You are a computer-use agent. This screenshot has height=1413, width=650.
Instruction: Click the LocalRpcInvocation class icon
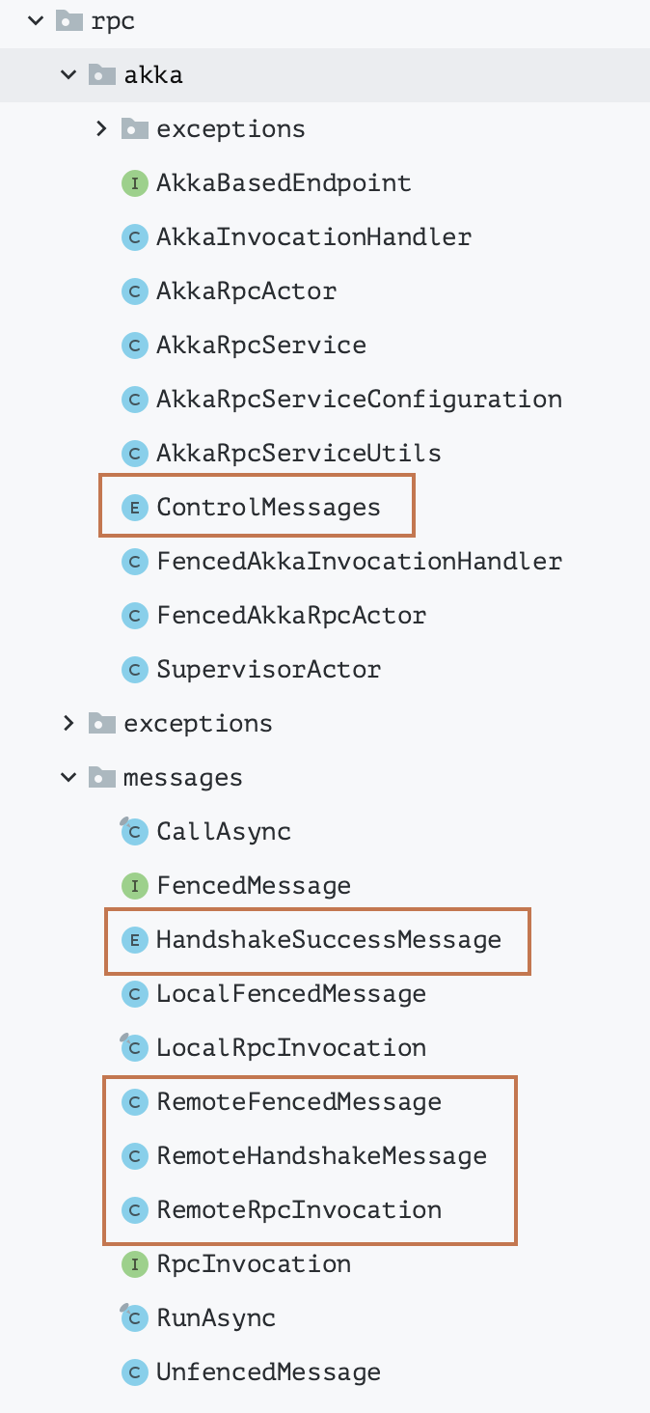point(133,1047)
